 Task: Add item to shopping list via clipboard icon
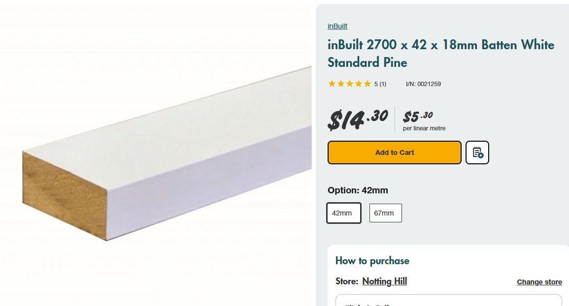coord(476,153)
